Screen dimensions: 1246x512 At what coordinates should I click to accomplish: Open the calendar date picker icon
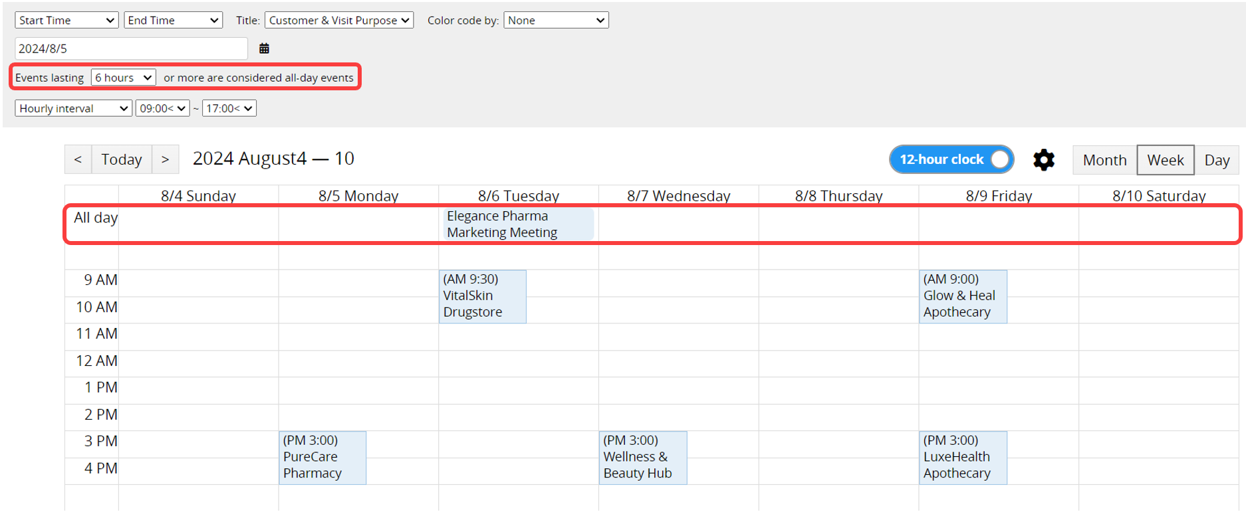tap(264, 48)
